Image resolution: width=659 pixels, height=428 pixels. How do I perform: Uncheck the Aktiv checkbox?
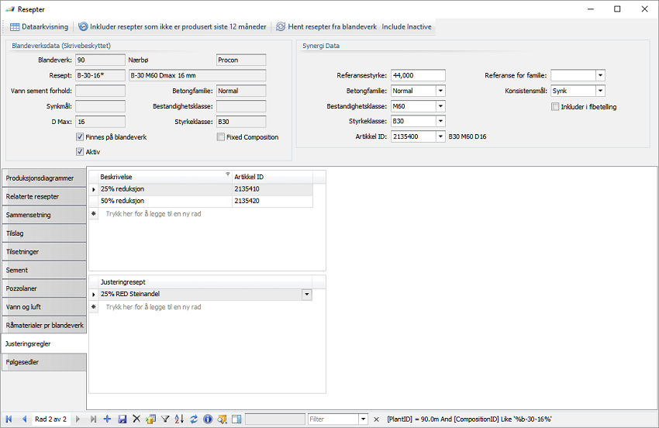(x=80, y=152)
